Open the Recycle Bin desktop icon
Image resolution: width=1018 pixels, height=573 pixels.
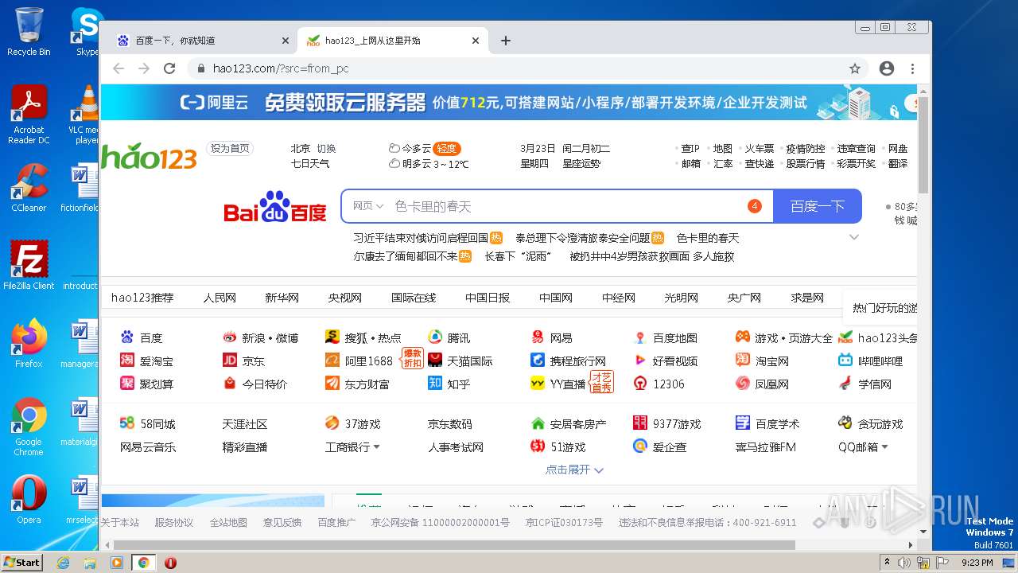click(29, 33)
